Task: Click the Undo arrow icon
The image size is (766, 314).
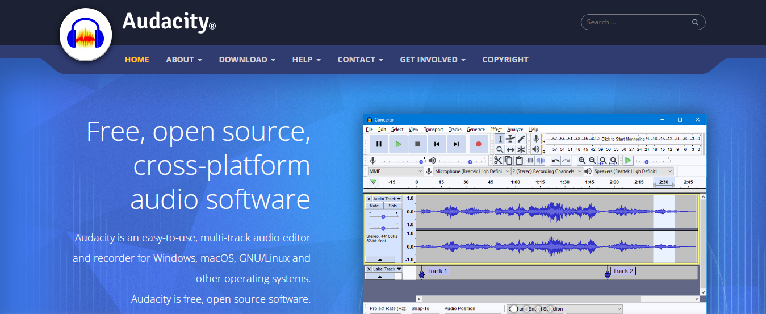Action: [555, 161]
